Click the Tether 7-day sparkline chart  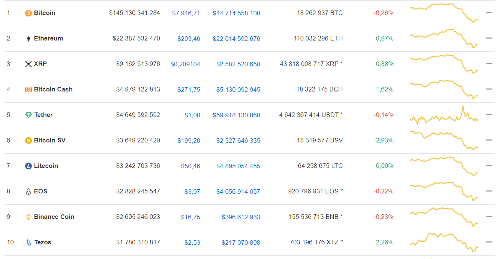(444, 115)
